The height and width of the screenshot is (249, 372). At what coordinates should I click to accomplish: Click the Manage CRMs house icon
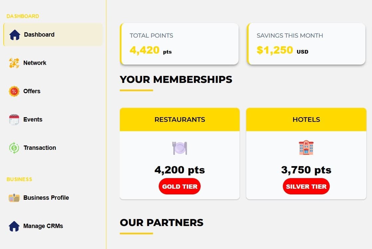14,226
